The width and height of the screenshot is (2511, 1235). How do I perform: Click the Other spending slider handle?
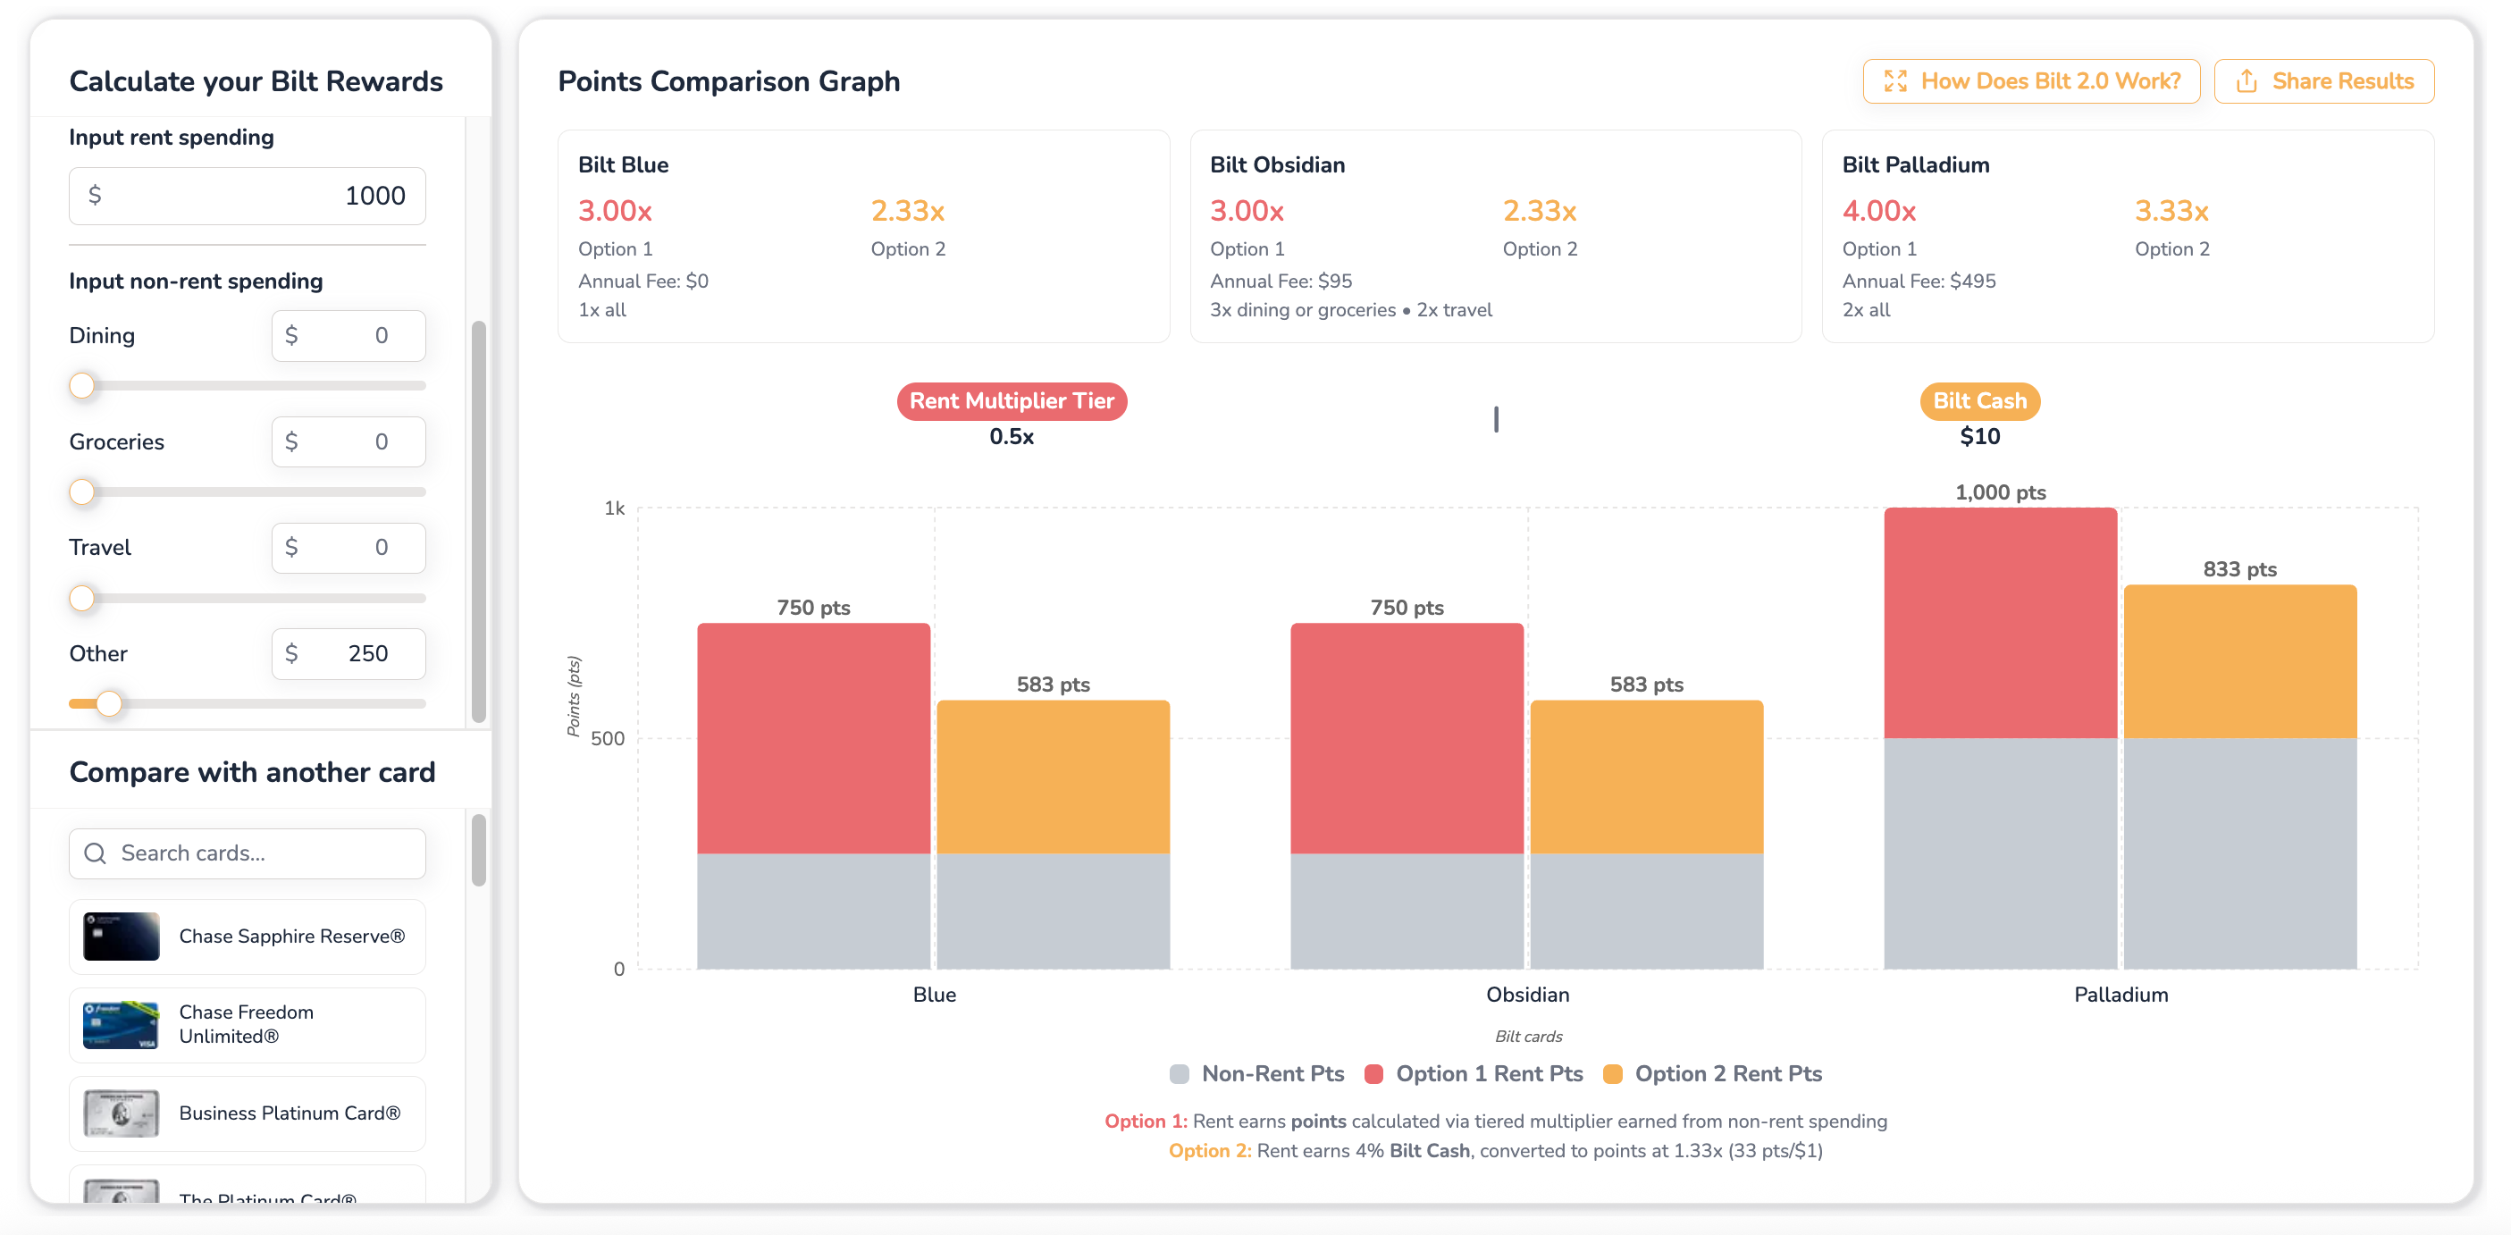[109, 704]
